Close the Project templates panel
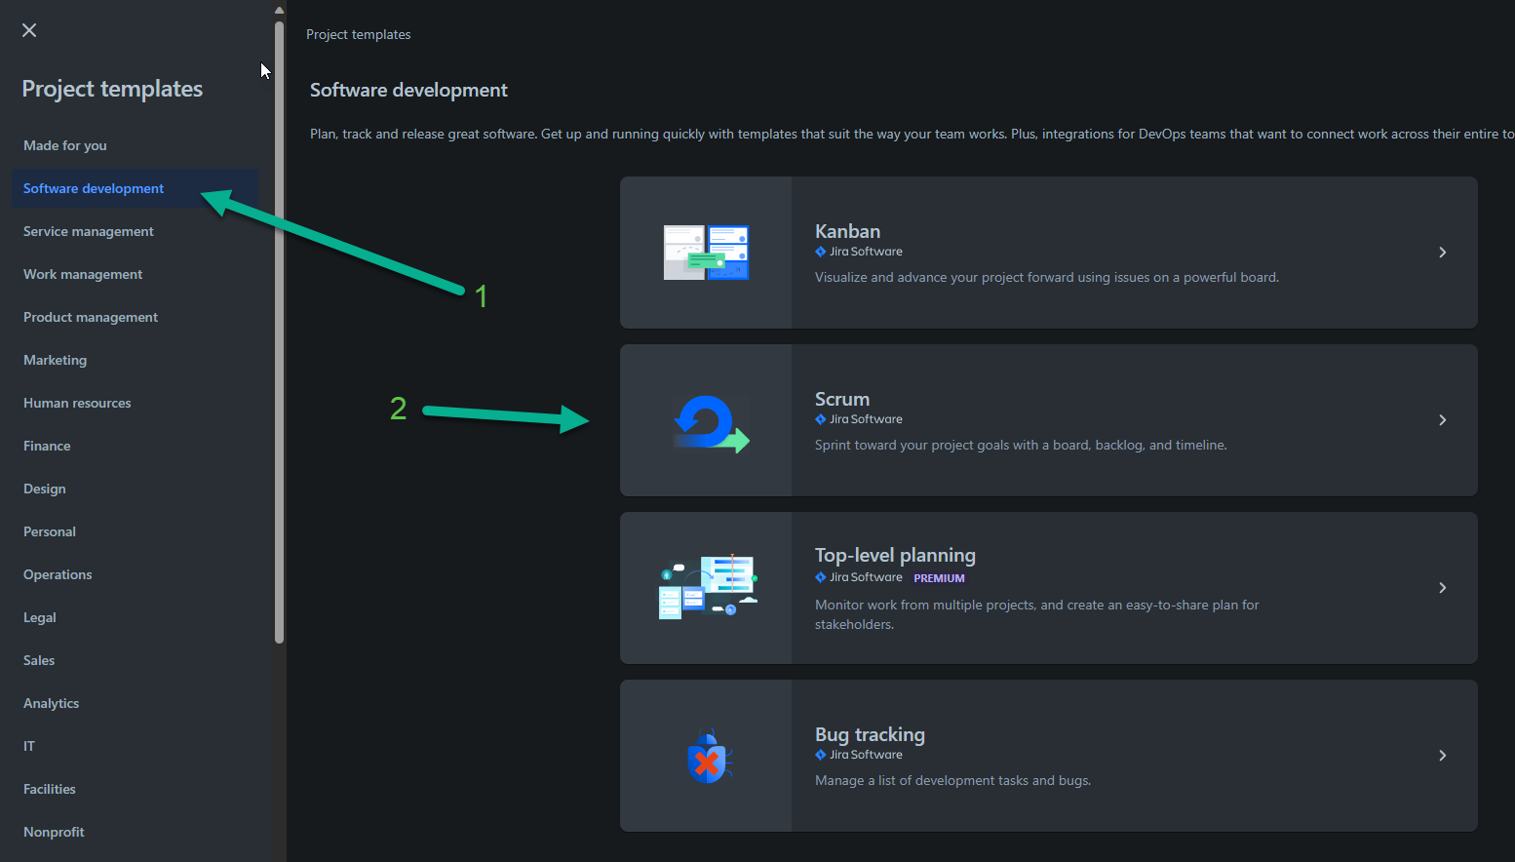Viewport: 1515px width, 862px height. click(29, 30)
